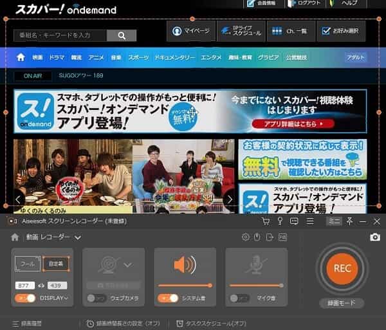
Task: Expand the webcam options chevron
Action: pos(127,264)
